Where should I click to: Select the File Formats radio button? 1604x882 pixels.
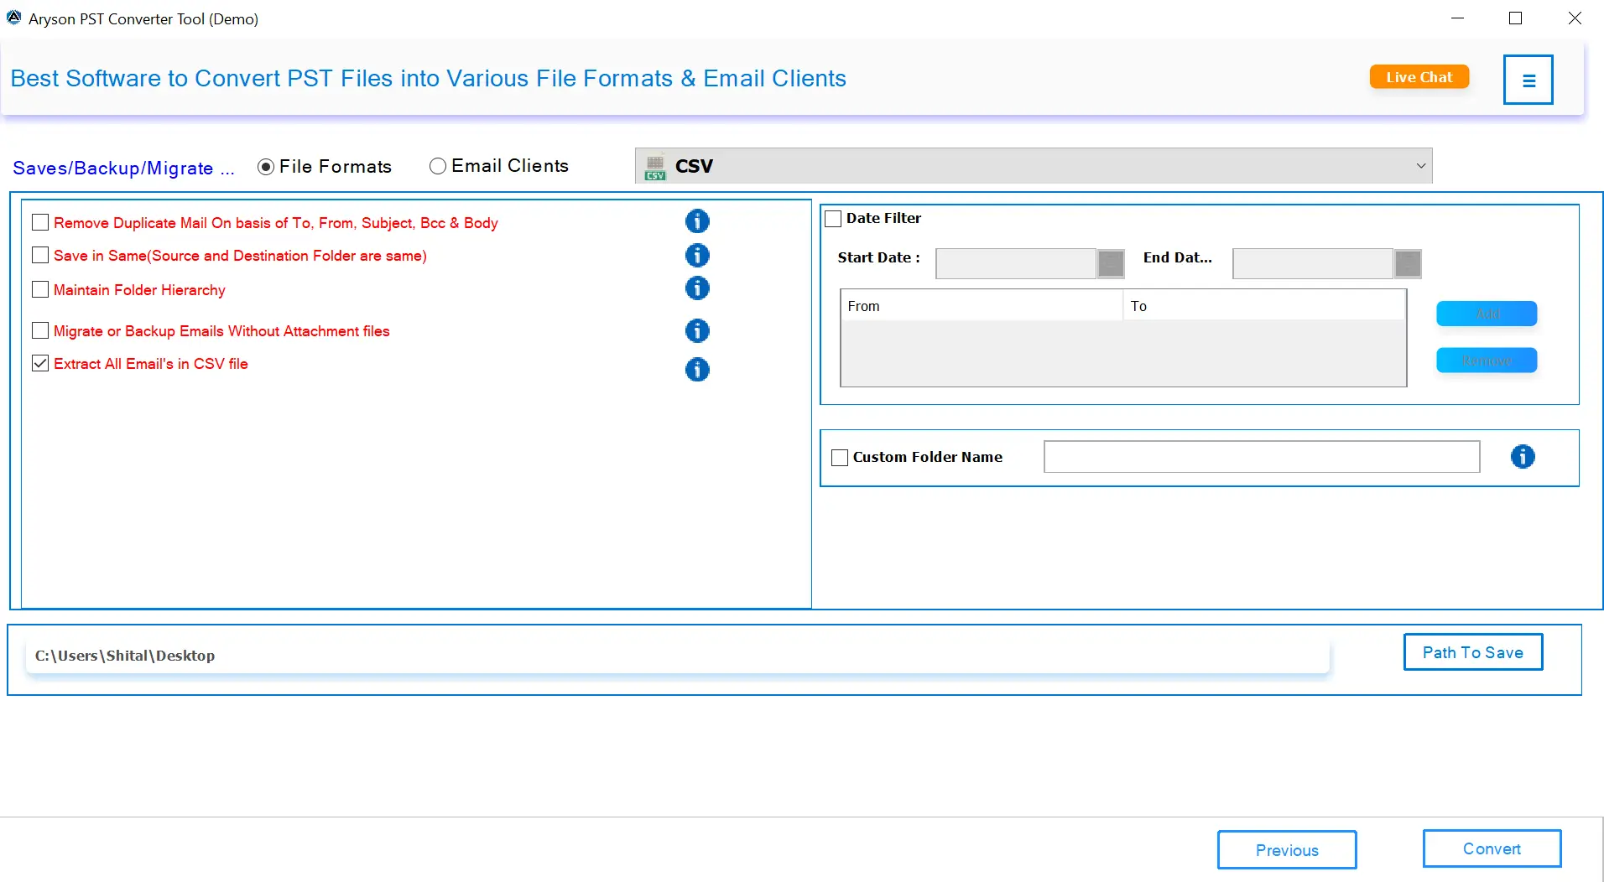pyautogui.click(x=266, y=167)
